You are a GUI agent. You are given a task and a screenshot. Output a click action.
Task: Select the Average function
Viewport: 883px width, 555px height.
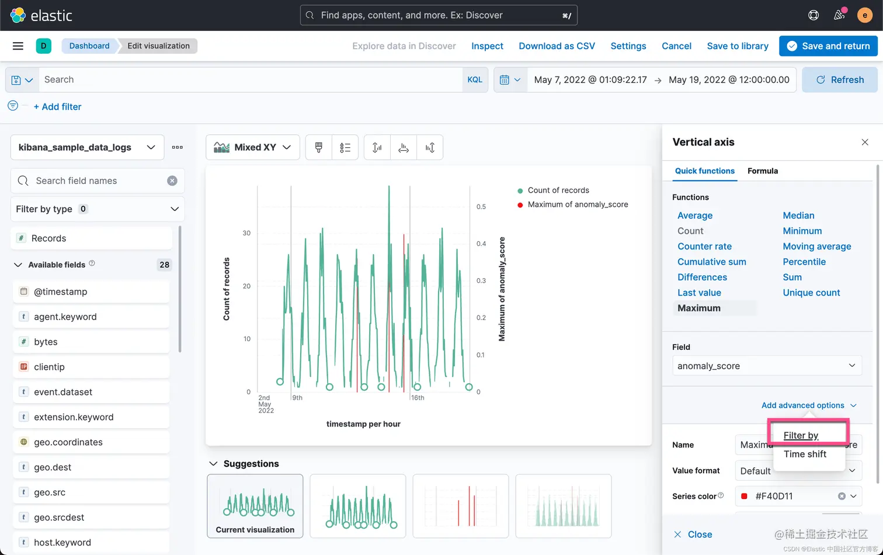point(695,215)
